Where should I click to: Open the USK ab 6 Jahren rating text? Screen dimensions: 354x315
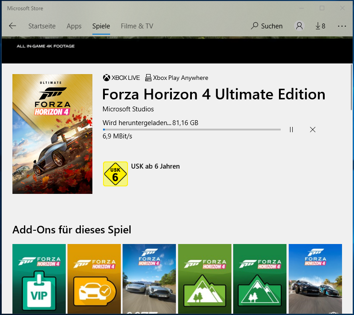pyautogui.click(x=155, y=166)
